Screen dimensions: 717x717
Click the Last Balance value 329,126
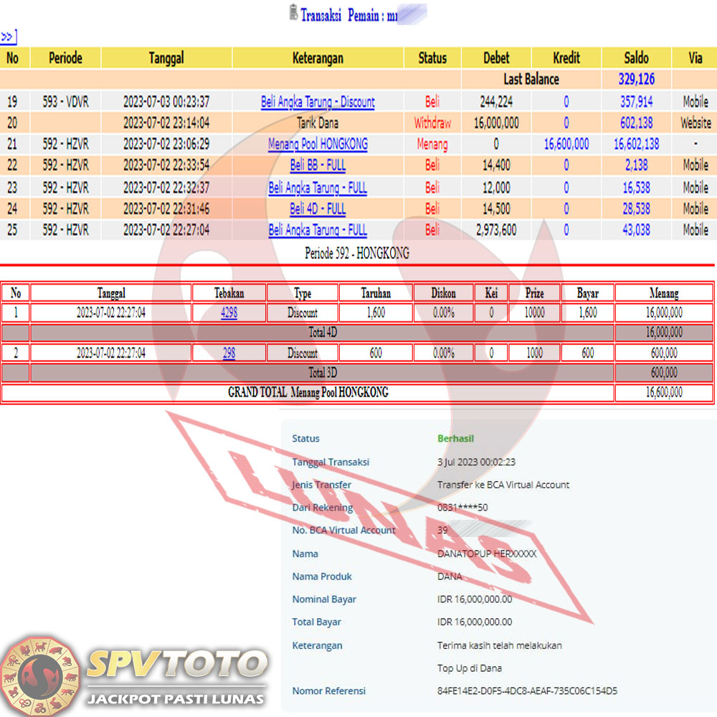636,79
